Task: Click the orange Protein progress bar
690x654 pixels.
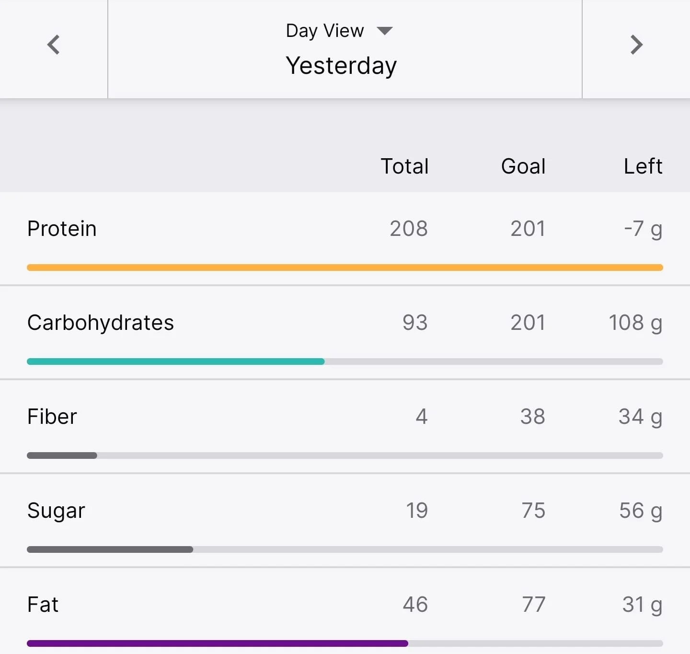Action: (x=345, y=268)
